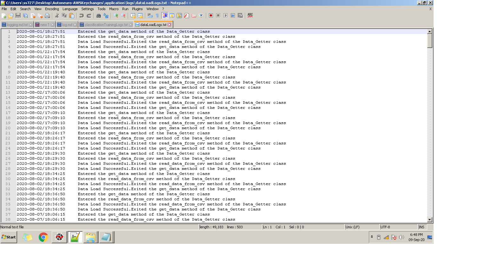Click the Folder as Workspace icon
The height and width of the screenshot is (254, 485).
pyautogui.click(x=194, y=15)
